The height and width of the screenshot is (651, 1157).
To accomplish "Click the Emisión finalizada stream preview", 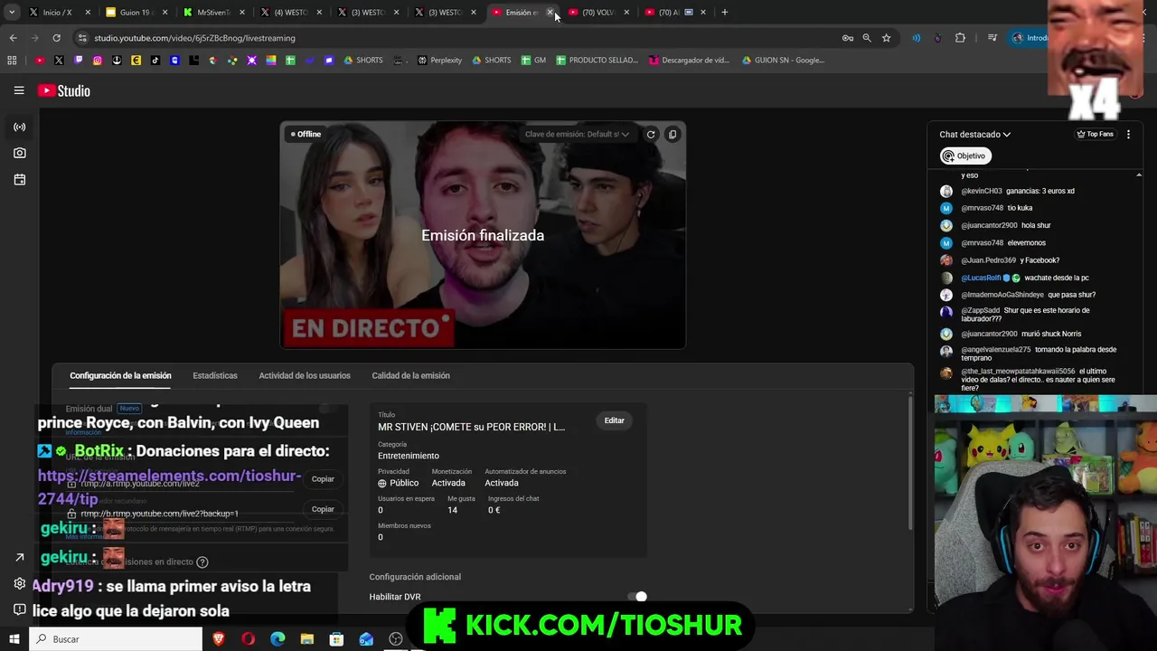I will pos(483,235).
